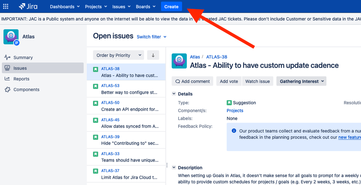Click 'Better way to configure st...' summary
The image size is (361, 185).
(x=130, y=92)
